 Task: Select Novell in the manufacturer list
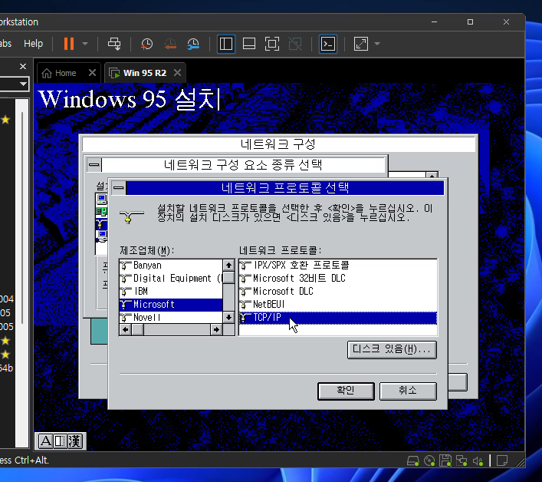[x=171, y=317]
